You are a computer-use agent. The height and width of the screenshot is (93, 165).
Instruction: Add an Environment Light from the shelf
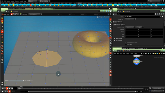(x=113, y=6)
